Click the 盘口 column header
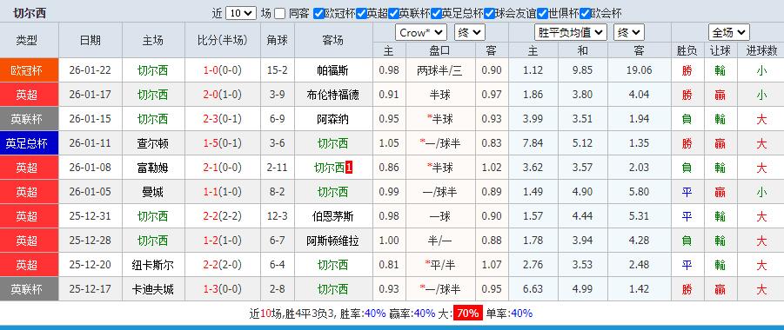The height and width of the screenshot is (330, 784). pos(440,51)
